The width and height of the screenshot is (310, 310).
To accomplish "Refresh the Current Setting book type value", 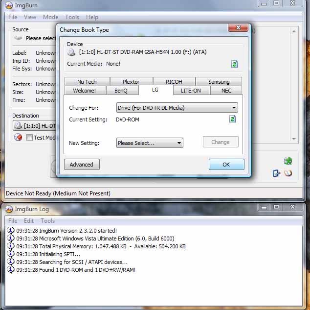I will coord(232,119).
